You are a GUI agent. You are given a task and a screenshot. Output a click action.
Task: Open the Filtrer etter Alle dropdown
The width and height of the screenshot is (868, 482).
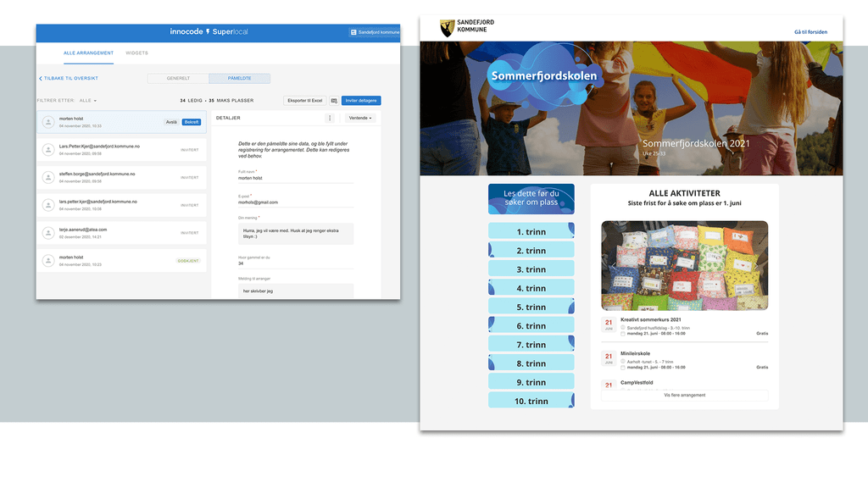pos(88,101)
